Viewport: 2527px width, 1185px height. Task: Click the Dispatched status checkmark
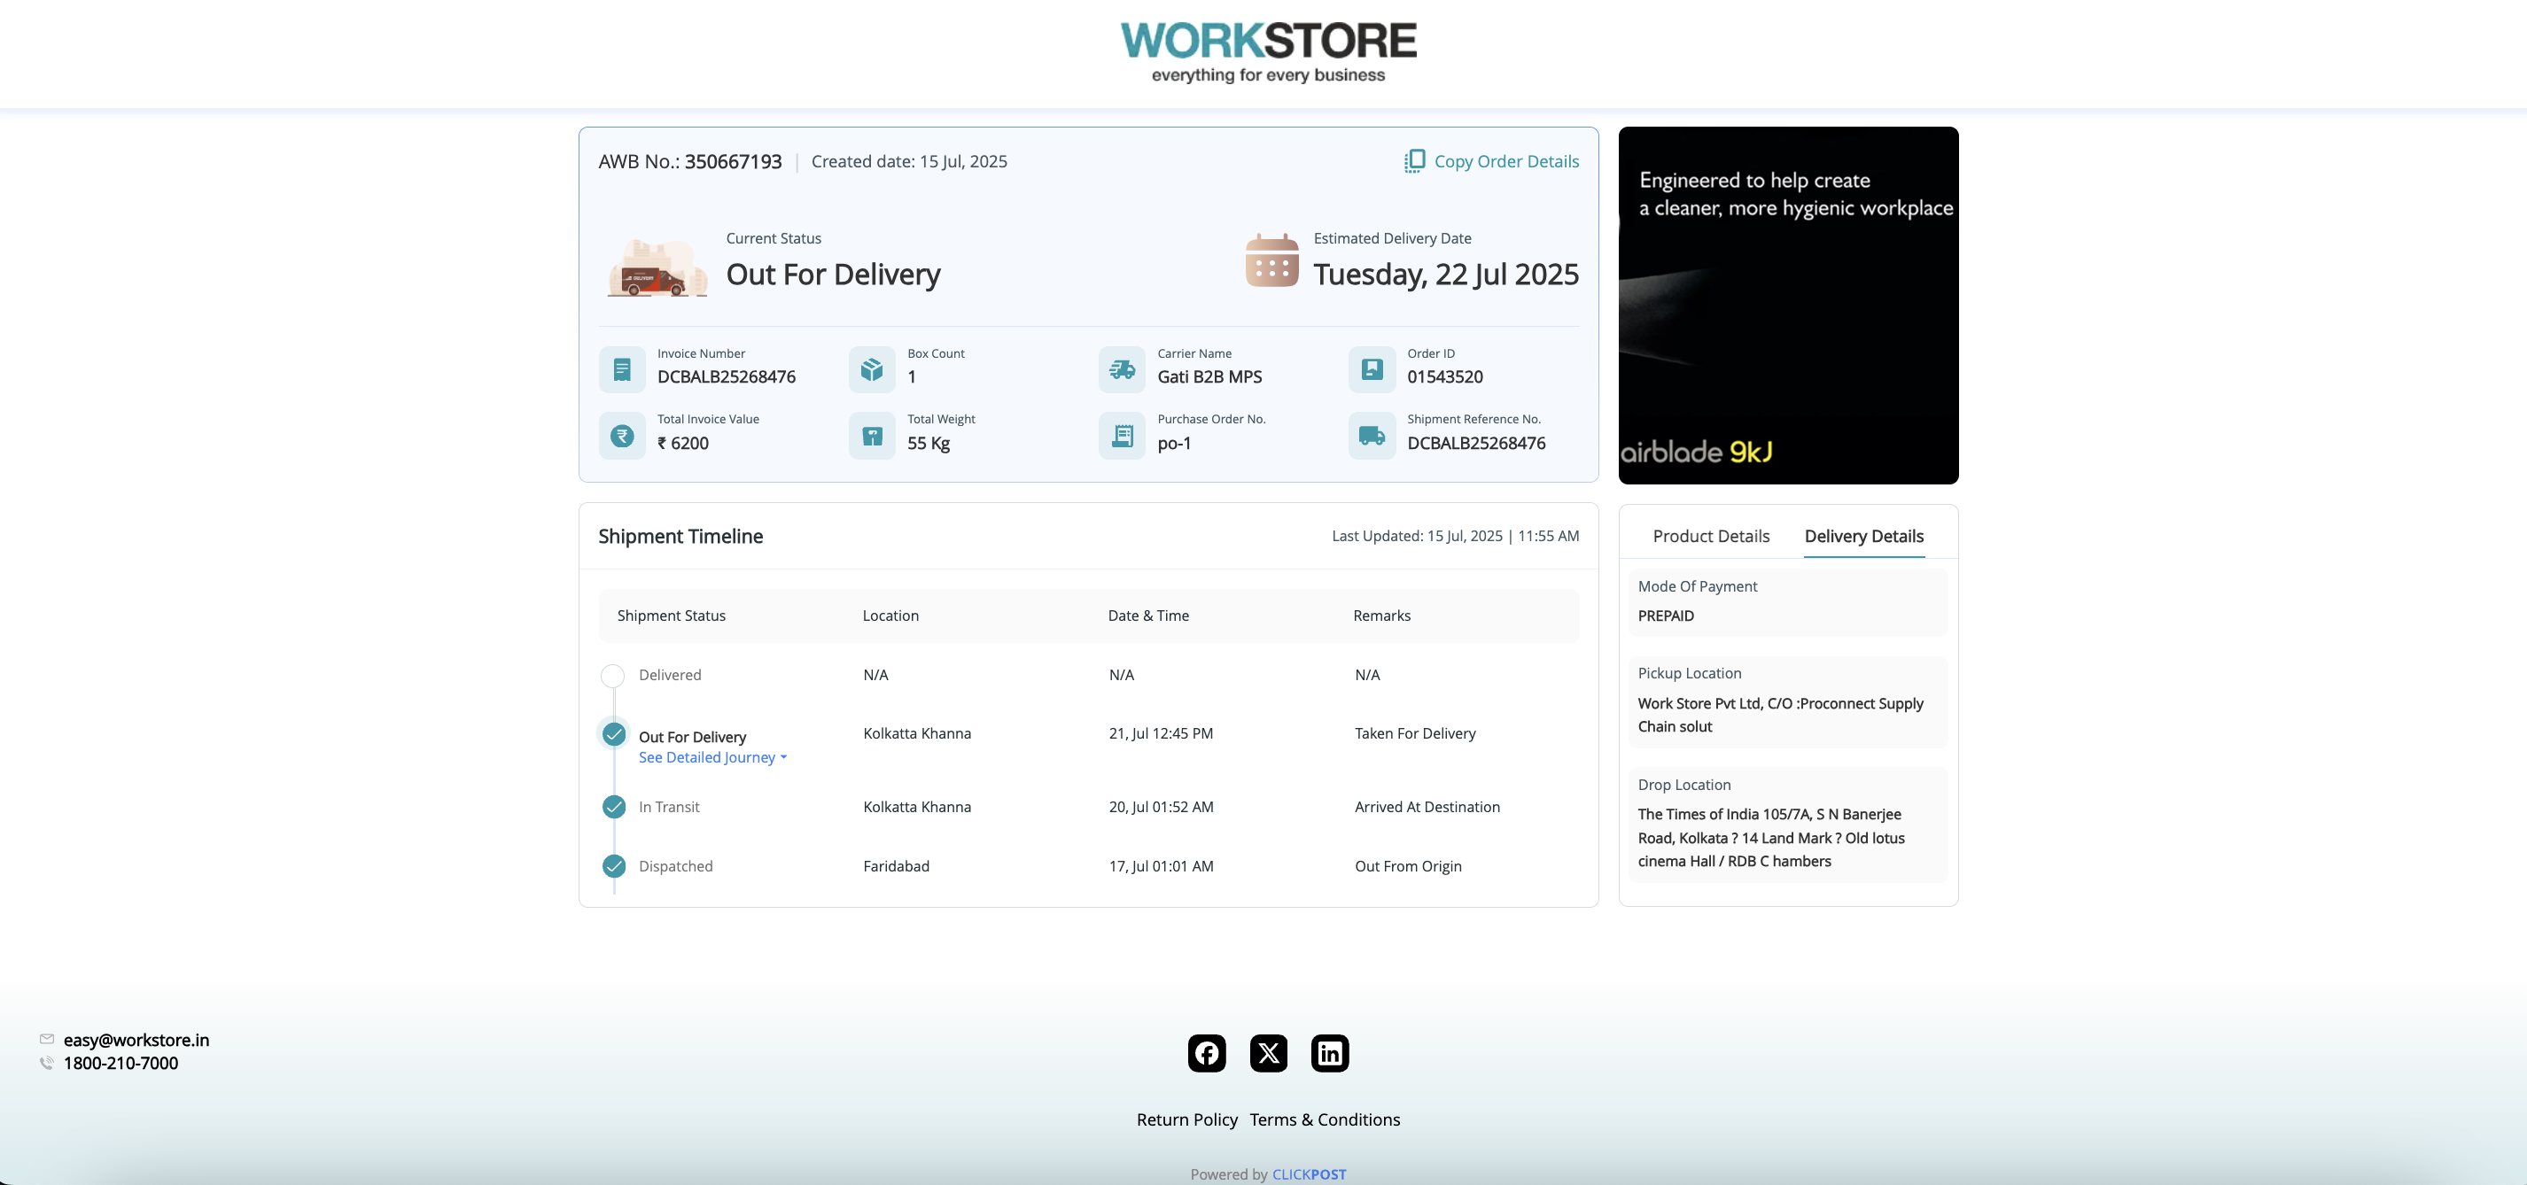[614, 866]
